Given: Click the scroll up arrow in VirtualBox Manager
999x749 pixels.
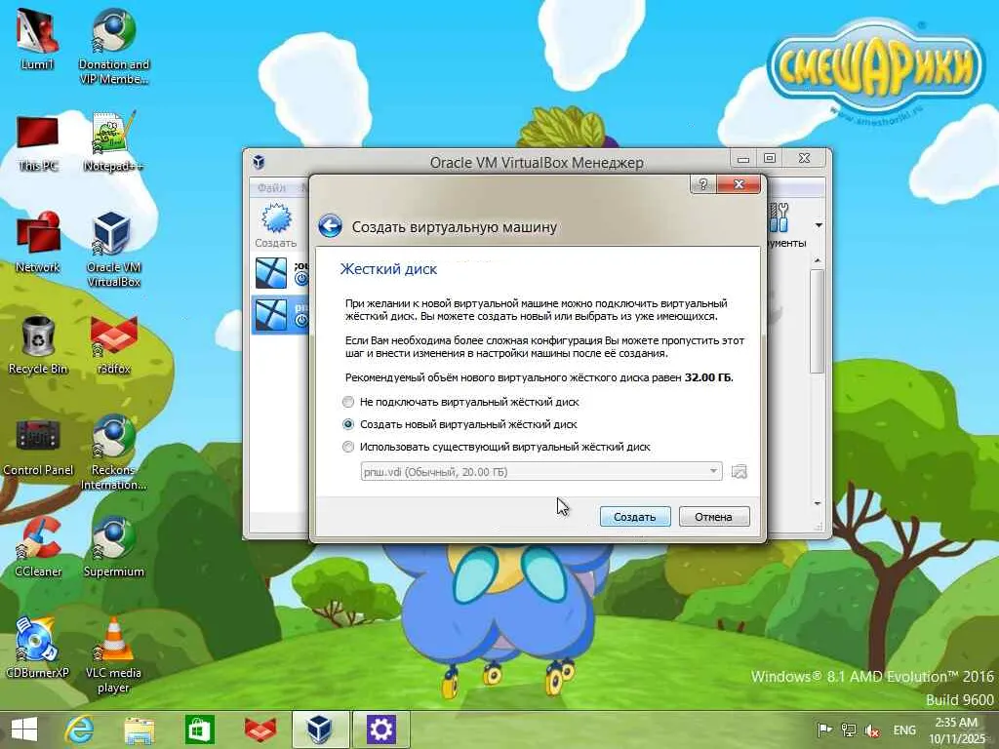Looking at the screenshot, I should click(x=818, y=260).
